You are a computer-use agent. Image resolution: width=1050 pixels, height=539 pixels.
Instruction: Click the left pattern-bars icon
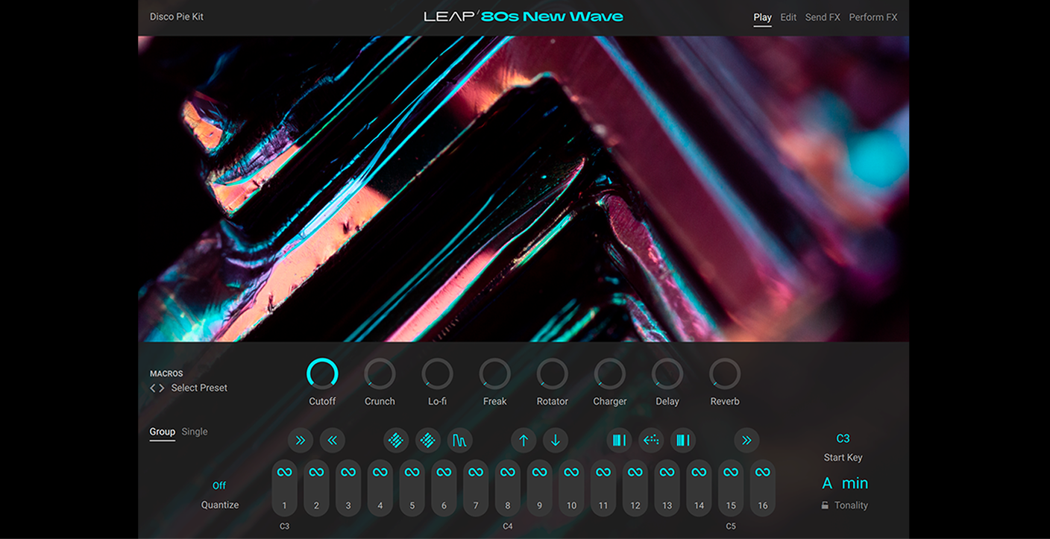pos(619,440)
